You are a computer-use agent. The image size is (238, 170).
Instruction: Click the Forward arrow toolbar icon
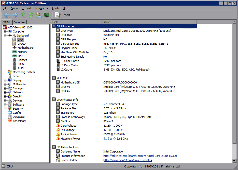click(15, 15)
